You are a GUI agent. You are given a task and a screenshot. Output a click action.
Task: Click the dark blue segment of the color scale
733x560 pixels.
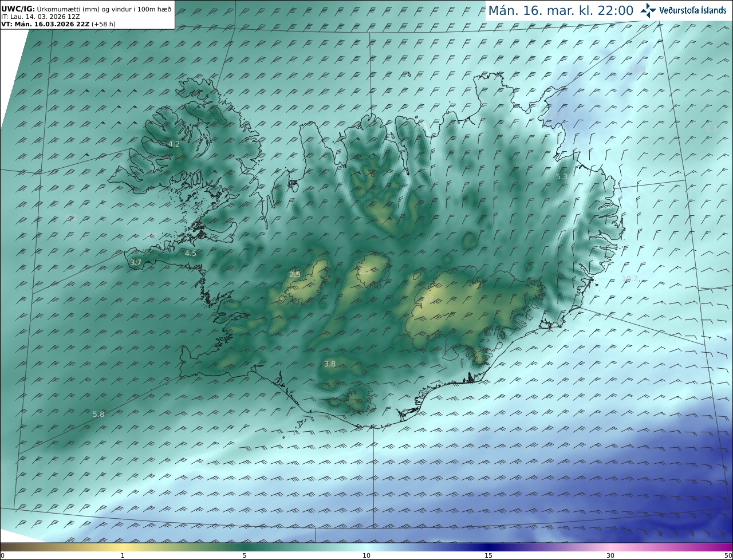[490, 547]
